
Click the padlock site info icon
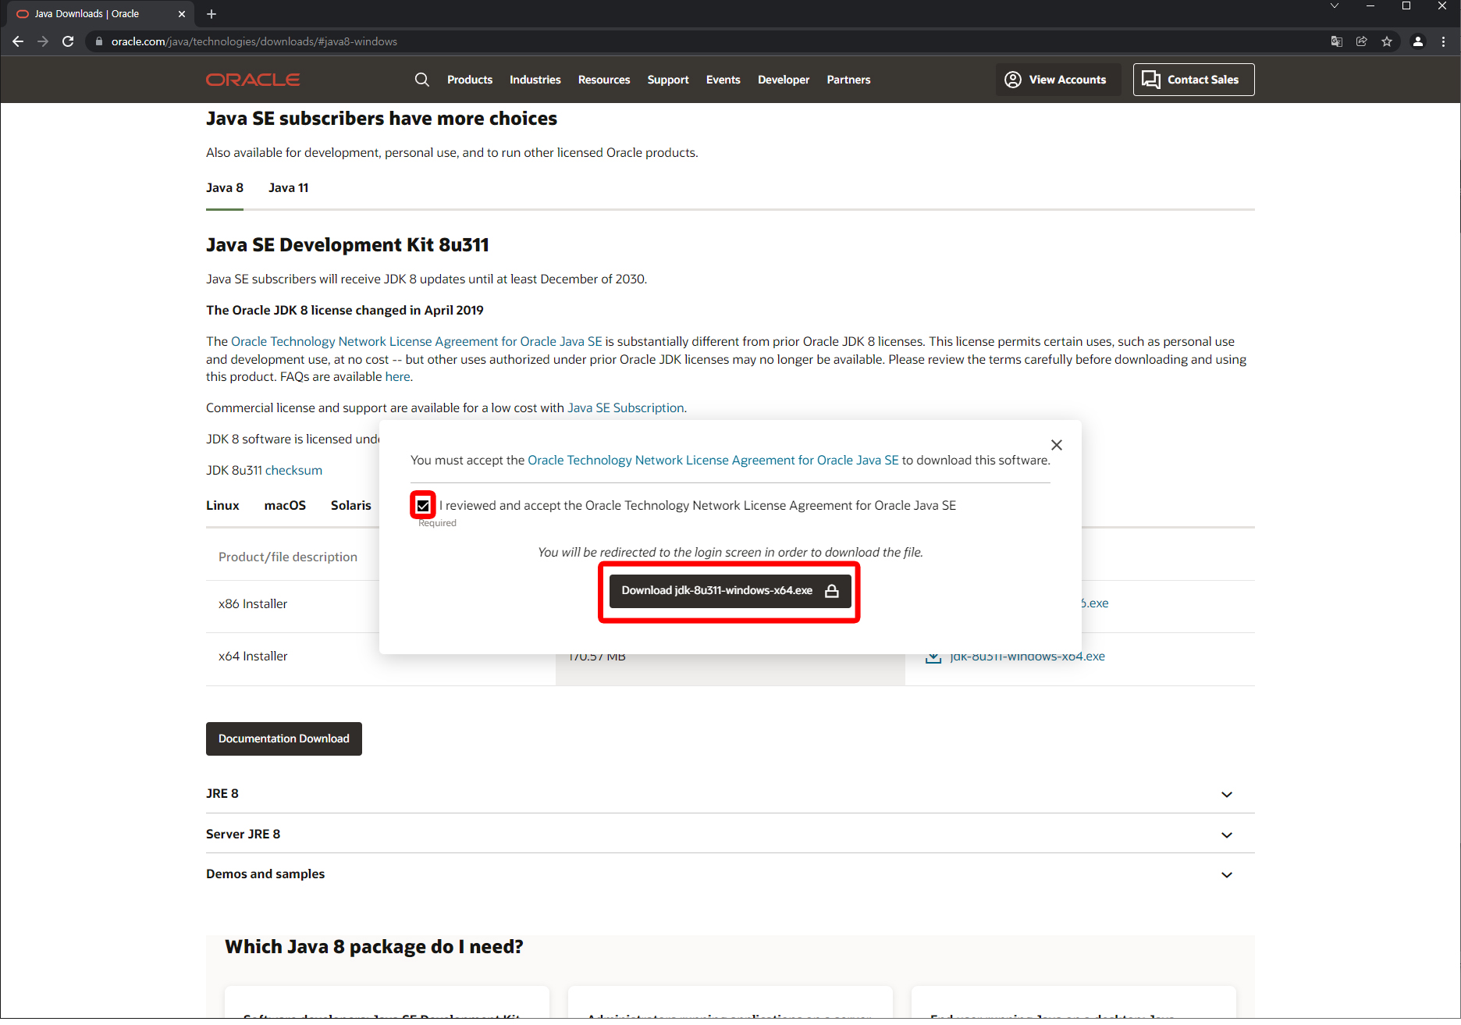pyautogui.click(x=99, y=41)
